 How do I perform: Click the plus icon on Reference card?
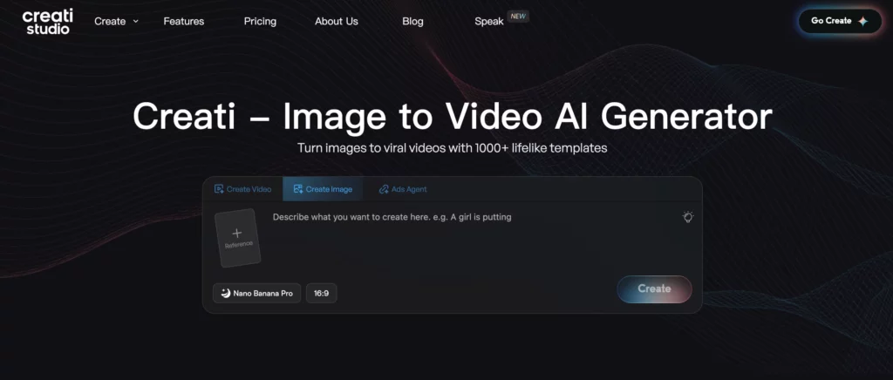(x=237, y=233)
